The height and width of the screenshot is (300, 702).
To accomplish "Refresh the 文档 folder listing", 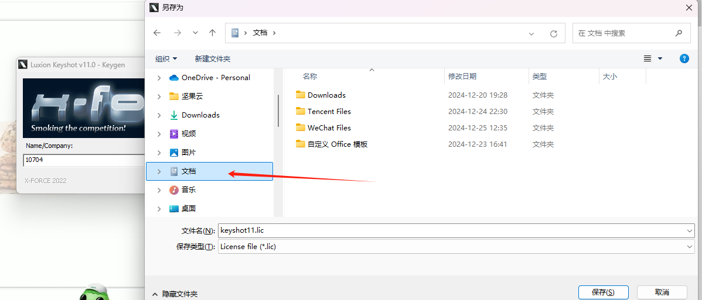I will (x=554, y=33).
